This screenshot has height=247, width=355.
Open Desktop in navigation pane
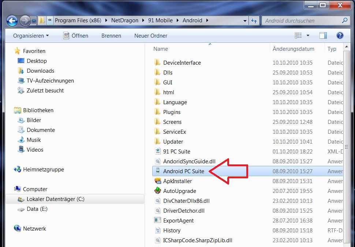37,61
